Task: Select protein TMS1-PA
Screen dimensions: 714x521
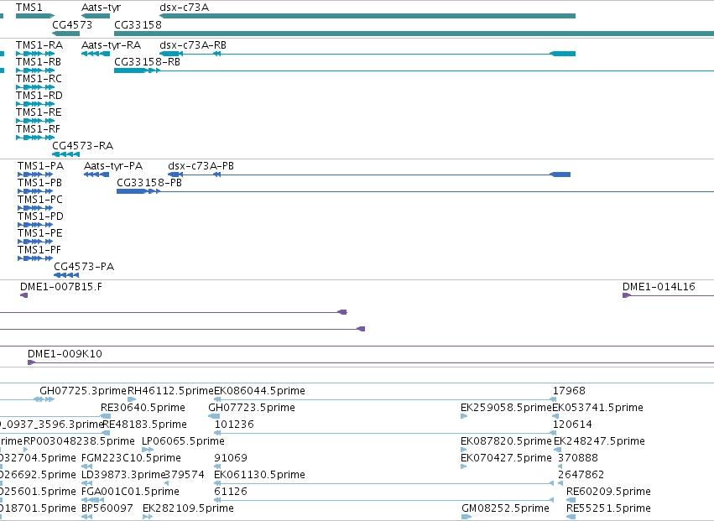Action: pyautogui.click(x=35, y=175)
